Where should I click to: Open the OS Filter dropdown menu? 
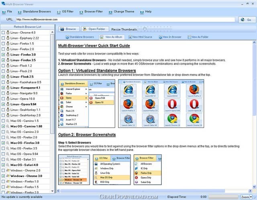click(x=65, y=12)
